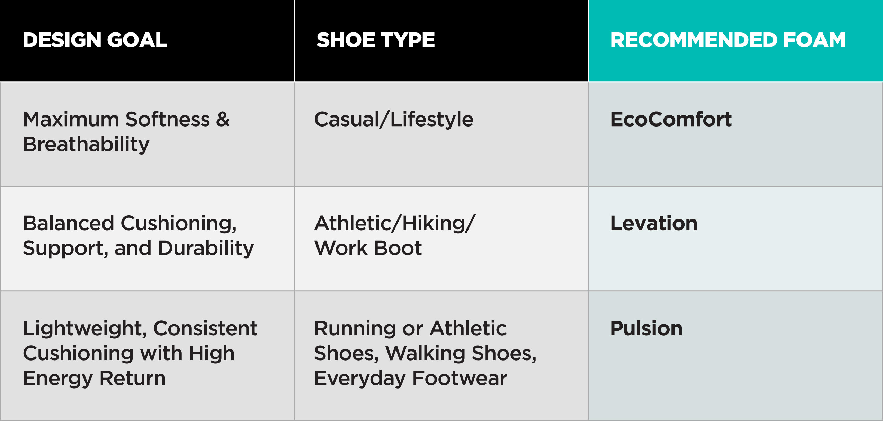This screenshot has width=883, height=421.
Task: Select the 'Maximum Softness &' text line
Action: [x=126, y=120]
